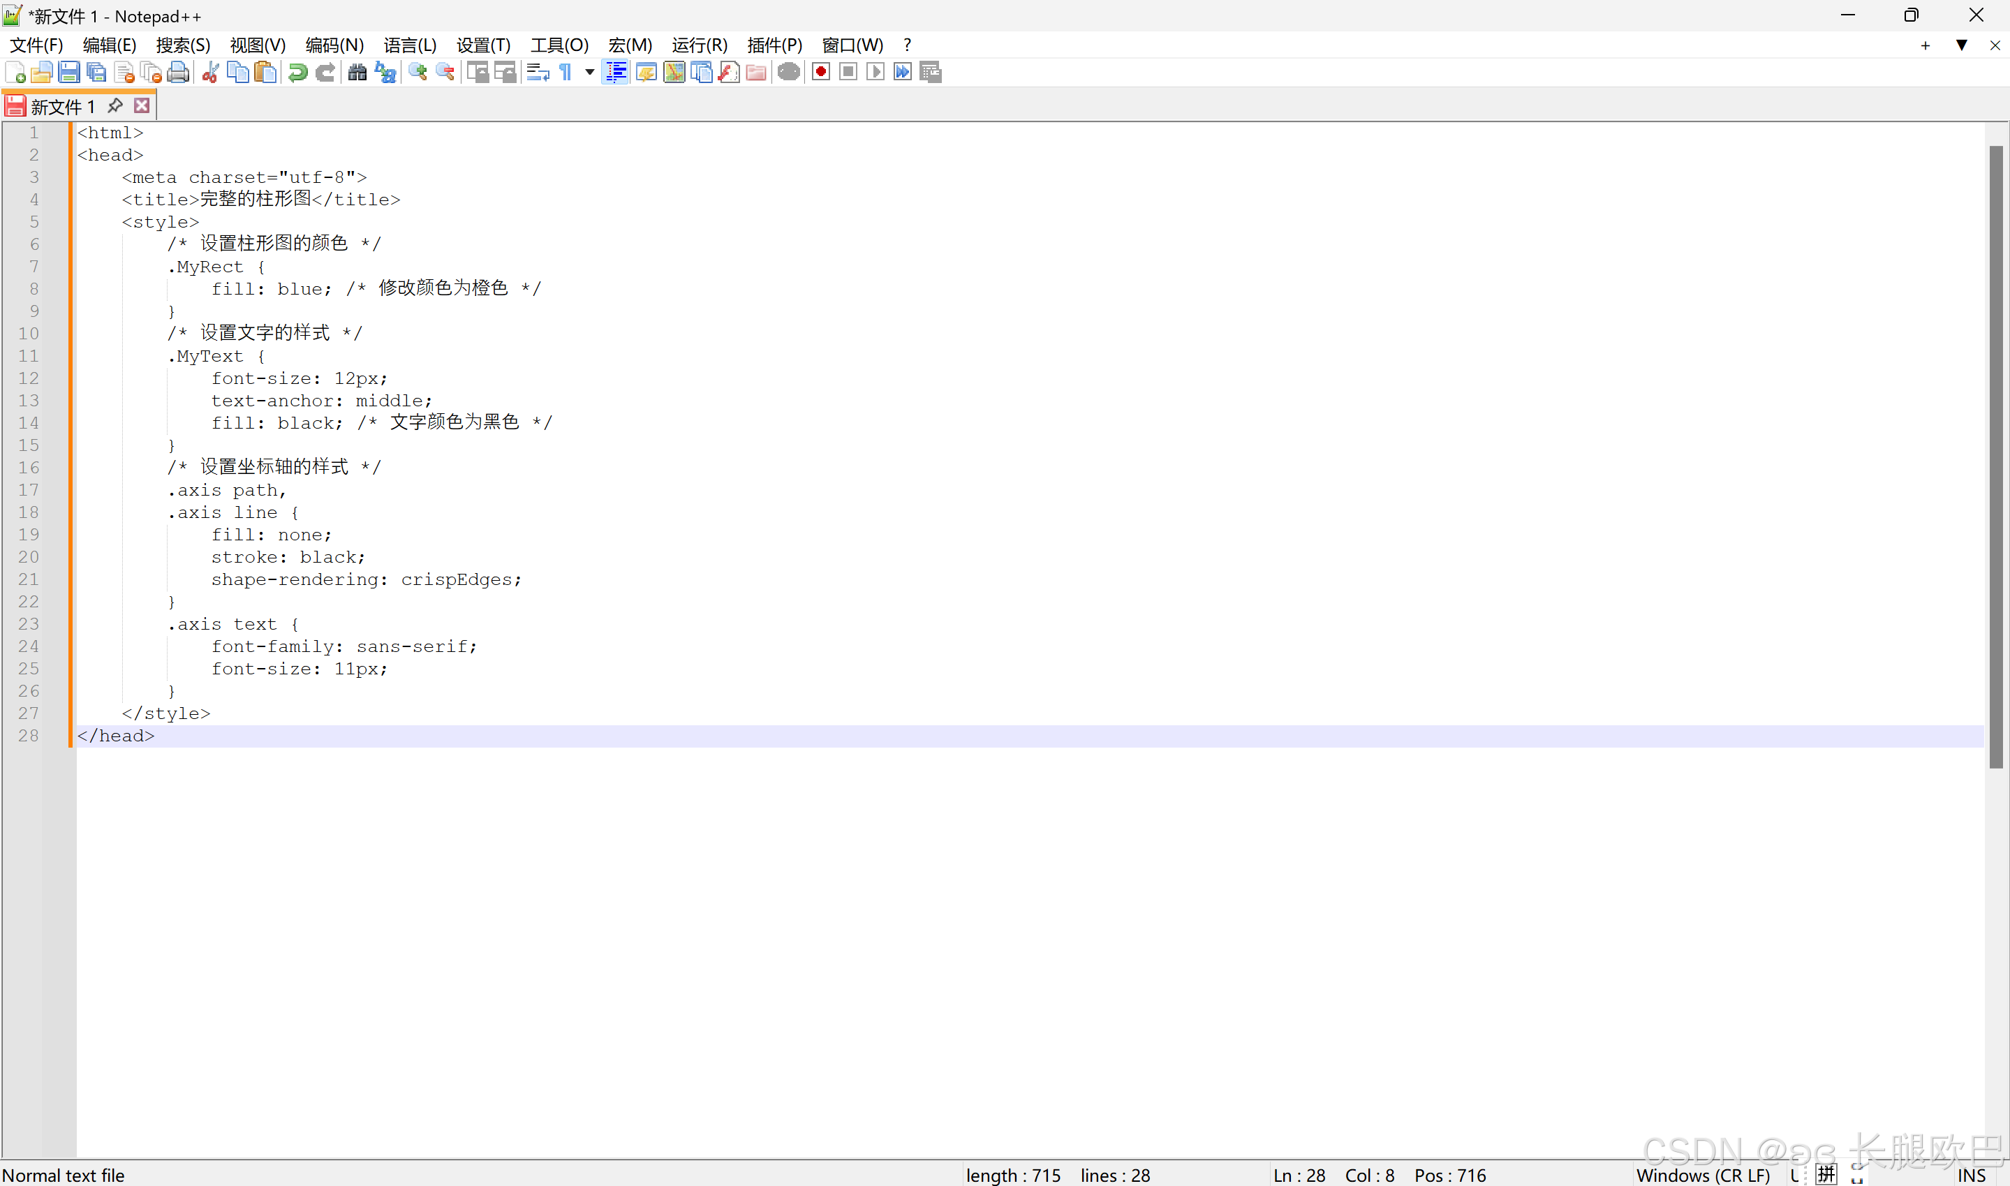
Task: Open the tab list dropdown triangle
Action: point(1961,45)
